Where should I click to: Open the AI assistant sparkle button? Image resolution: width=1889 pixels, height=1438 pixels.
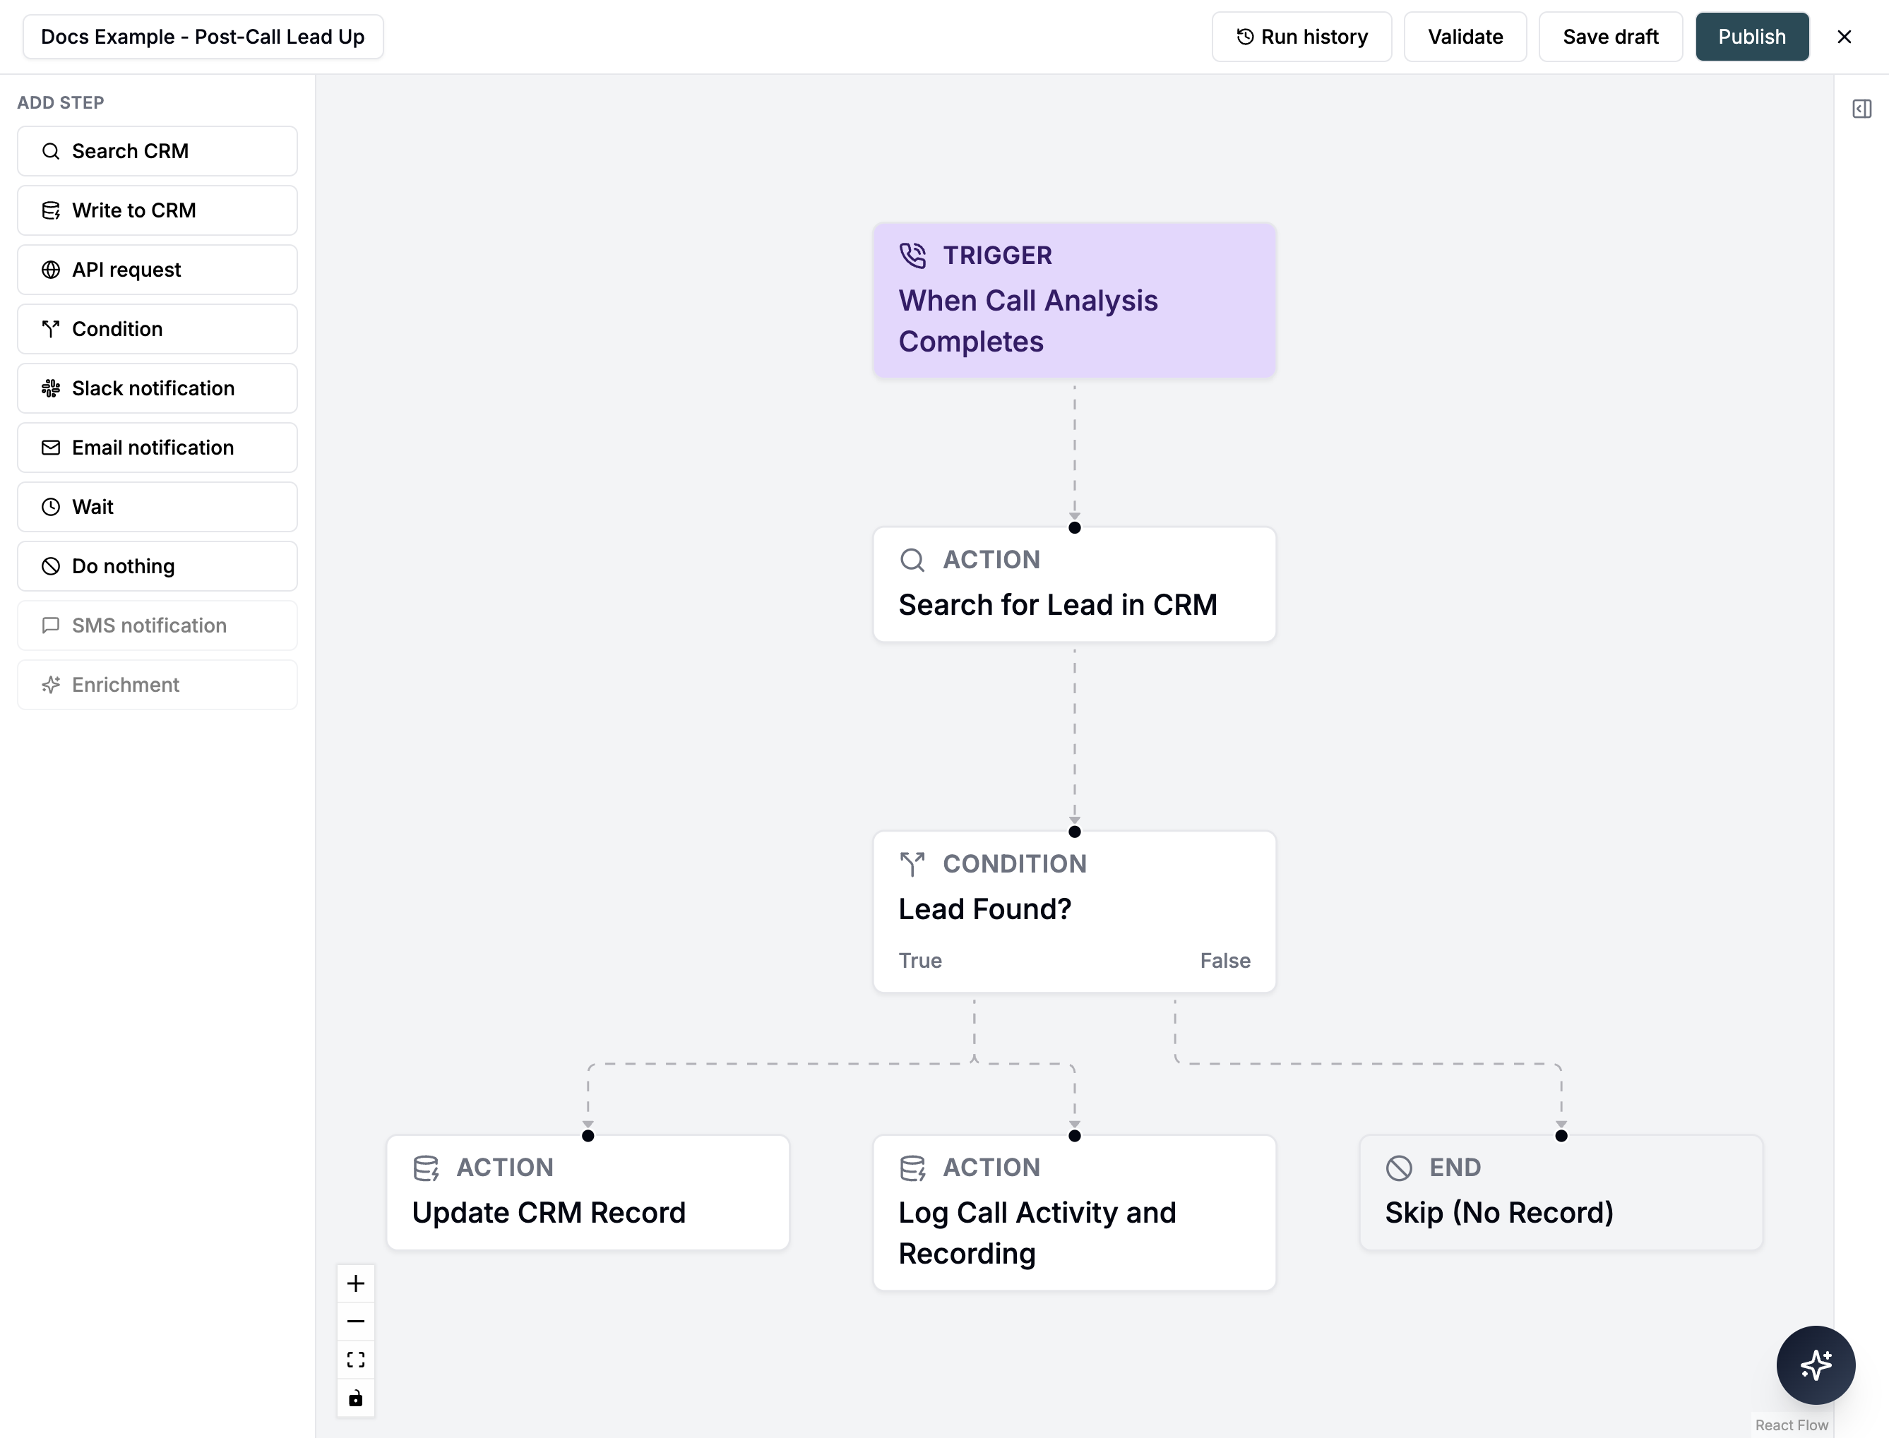[1816, 1365]
